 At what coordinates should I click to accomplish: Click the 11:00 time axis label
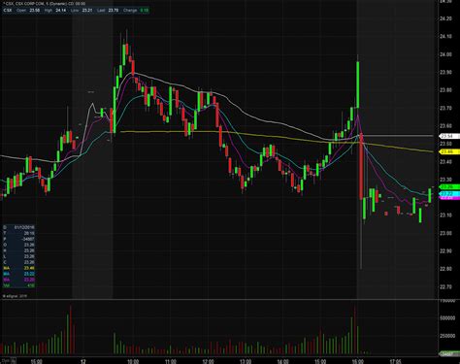coord(171,361)
